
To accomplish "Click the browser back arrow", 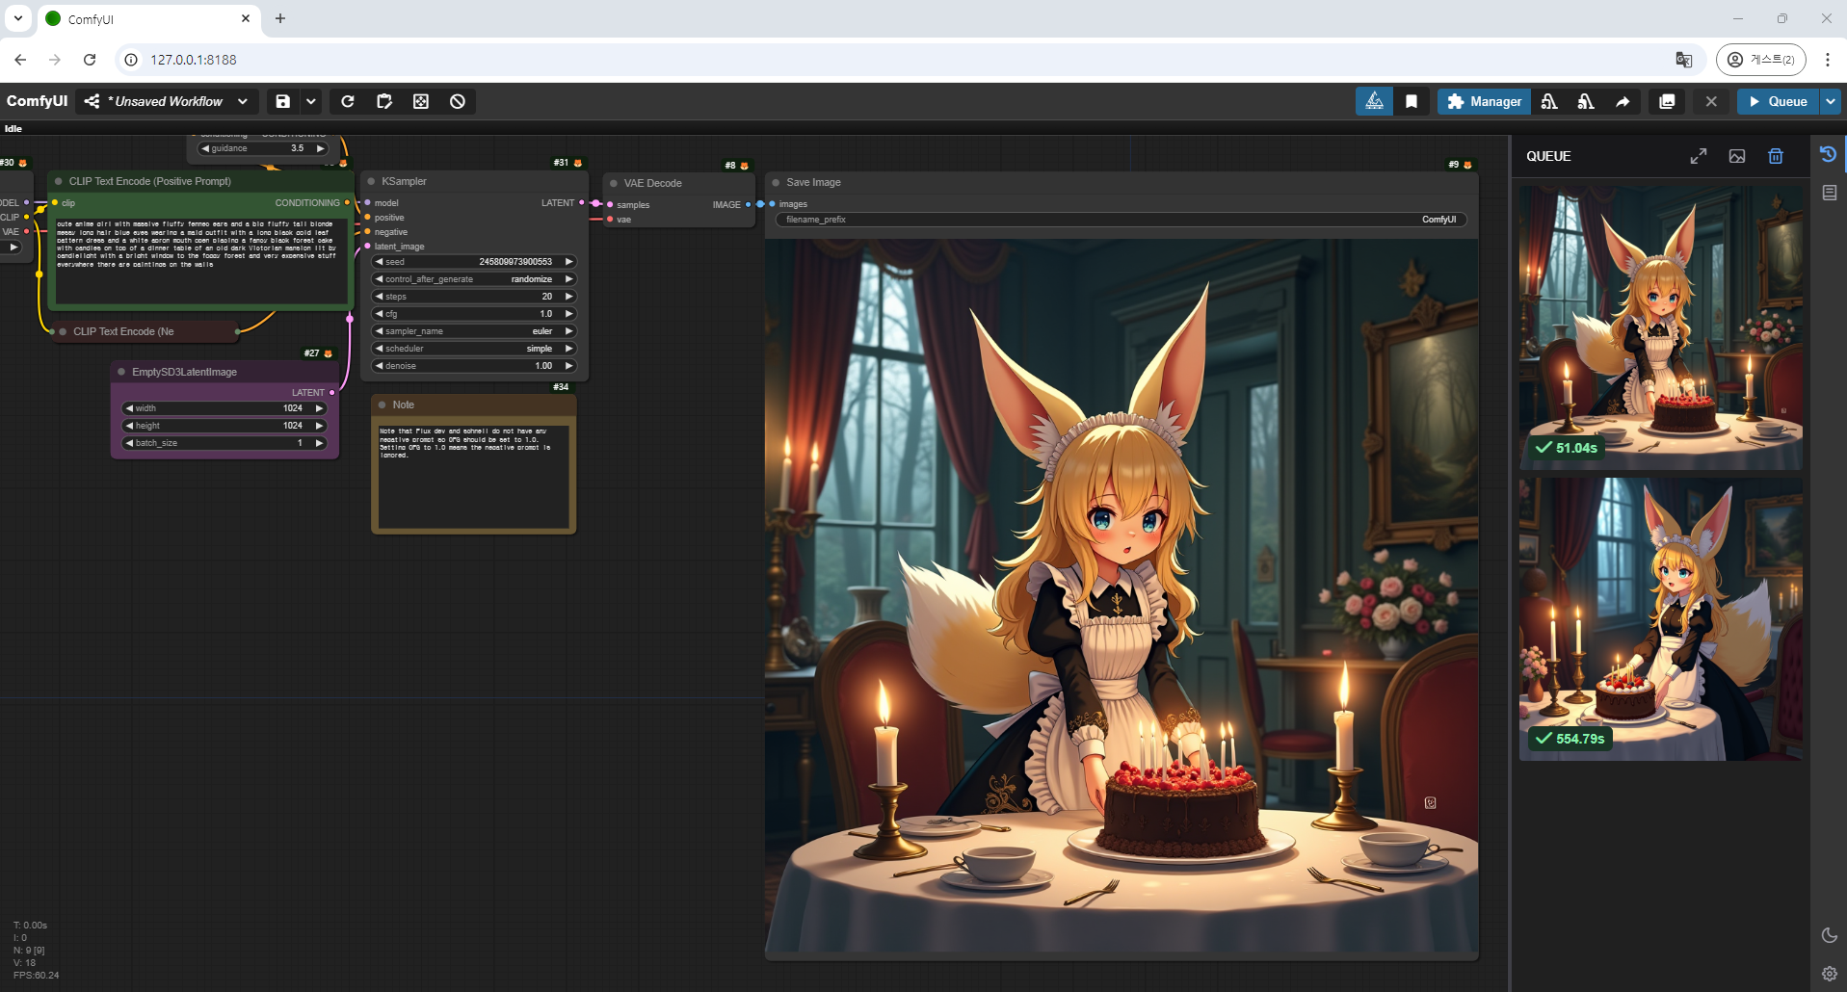I will (20, 60).
